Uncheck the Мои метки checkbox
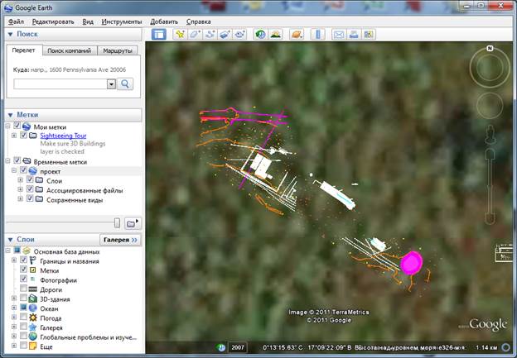Viewport: 517px width, 358px height. click(x=17, y=126)
